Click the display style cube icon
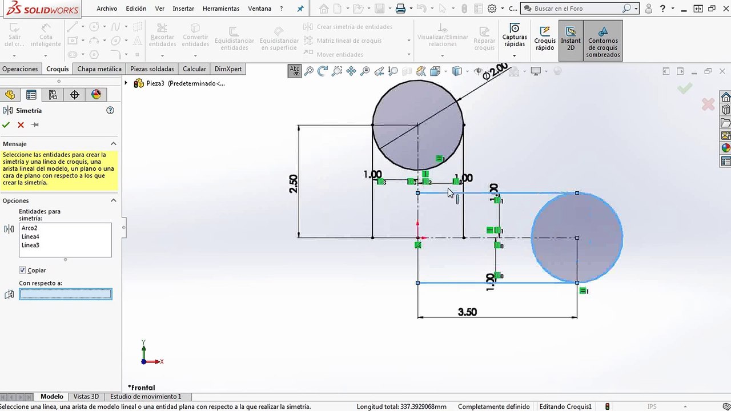731x411 pixels. 457,71
